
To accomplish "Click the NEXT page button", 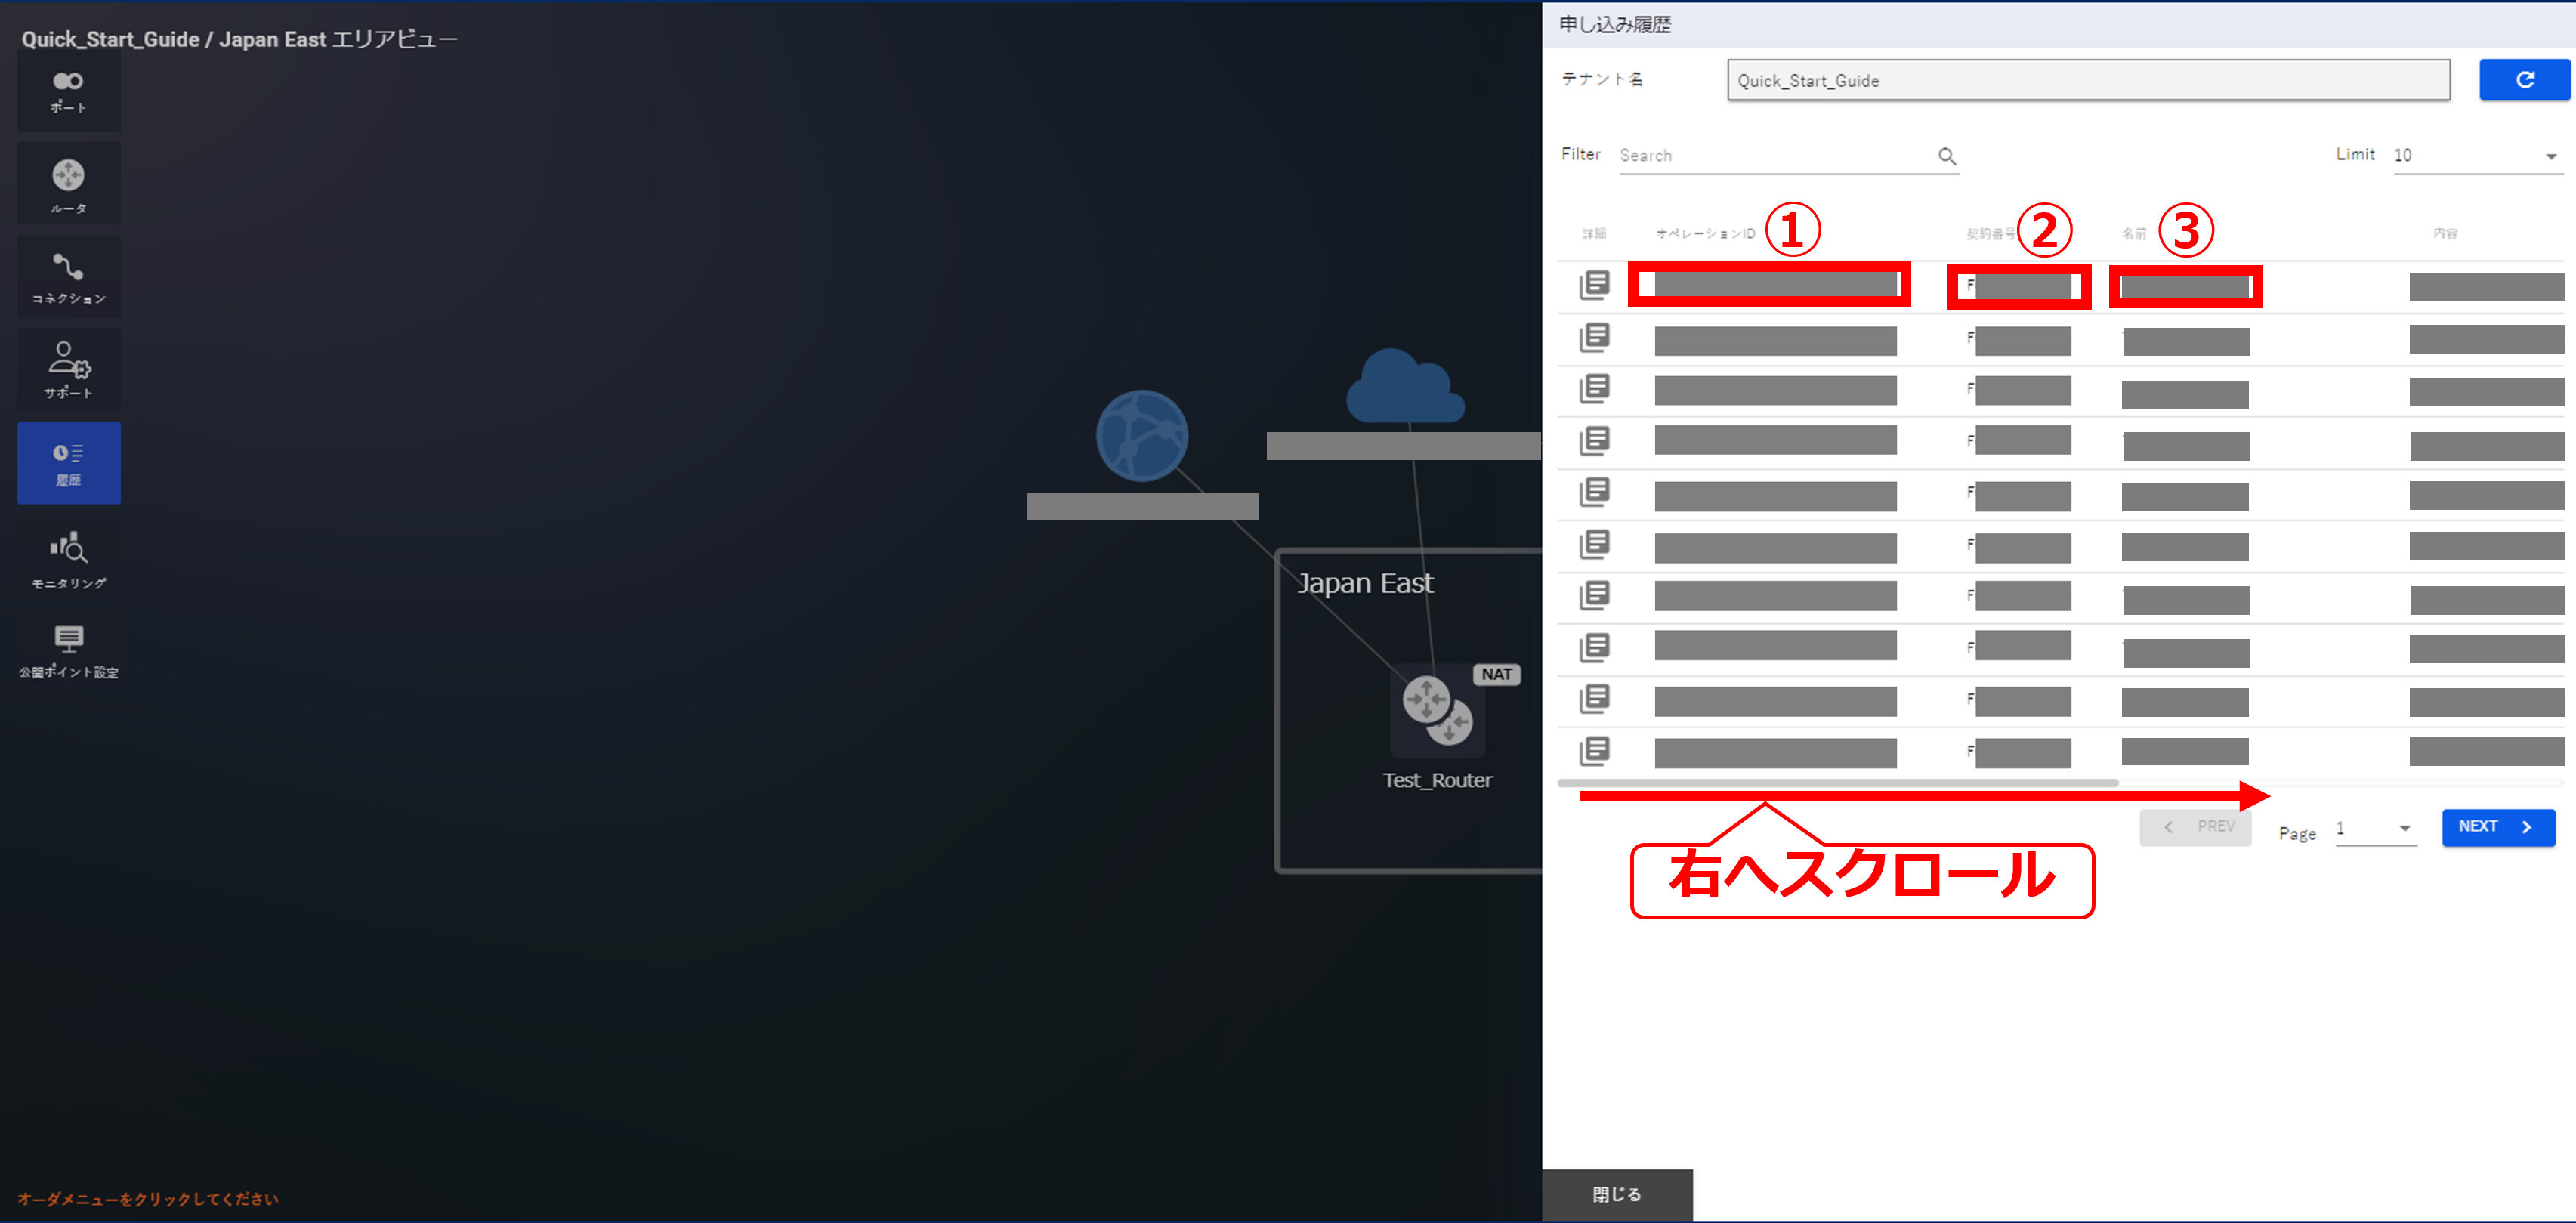I will 2497,827.
